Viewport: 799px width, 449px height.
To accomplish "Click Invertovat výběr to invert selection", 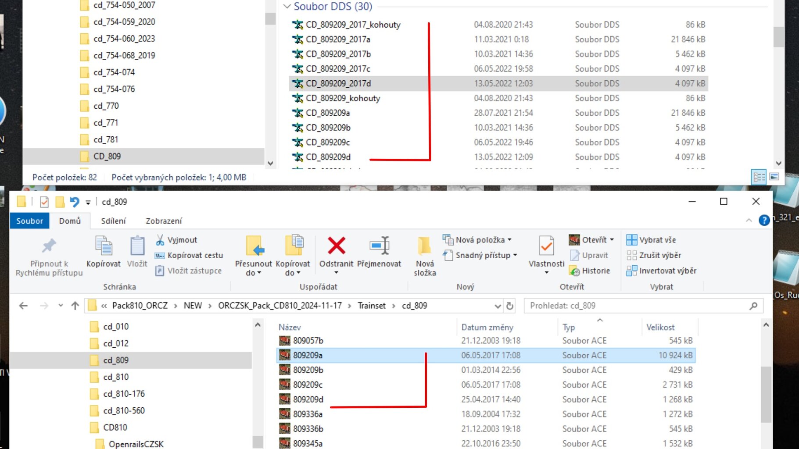I will point(662,271).
